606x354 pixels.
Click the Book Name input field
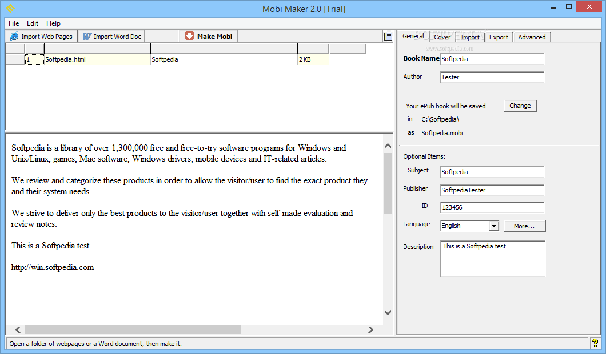[x=492, y=59]
